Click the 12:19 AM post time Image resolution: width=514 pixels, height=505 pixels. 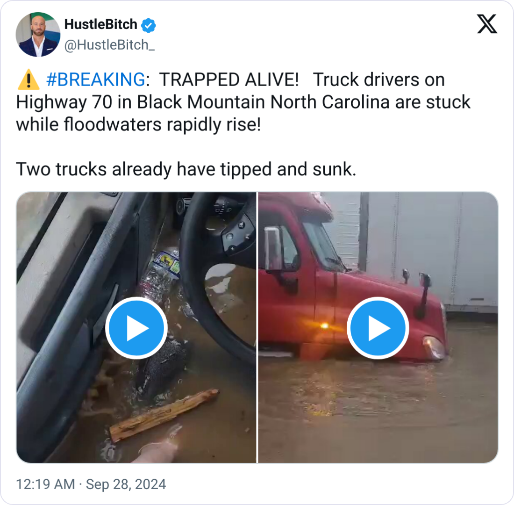point(45,484)
